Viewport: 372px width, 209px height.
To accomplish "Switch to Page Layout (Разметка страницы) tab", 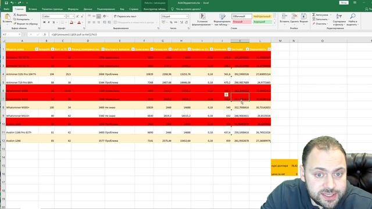I will (52, 9).
